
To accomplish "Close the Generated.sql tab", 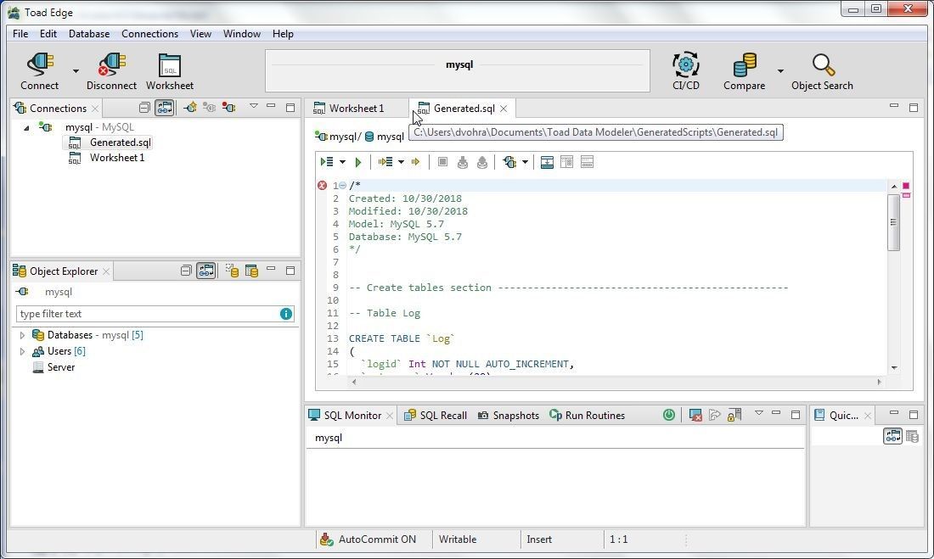I will pyautogui.click(x=504, y=109).
